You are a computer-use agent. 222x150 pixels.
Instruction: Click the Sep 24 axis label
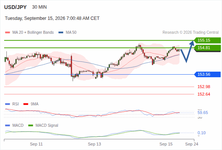click(192, 144)
